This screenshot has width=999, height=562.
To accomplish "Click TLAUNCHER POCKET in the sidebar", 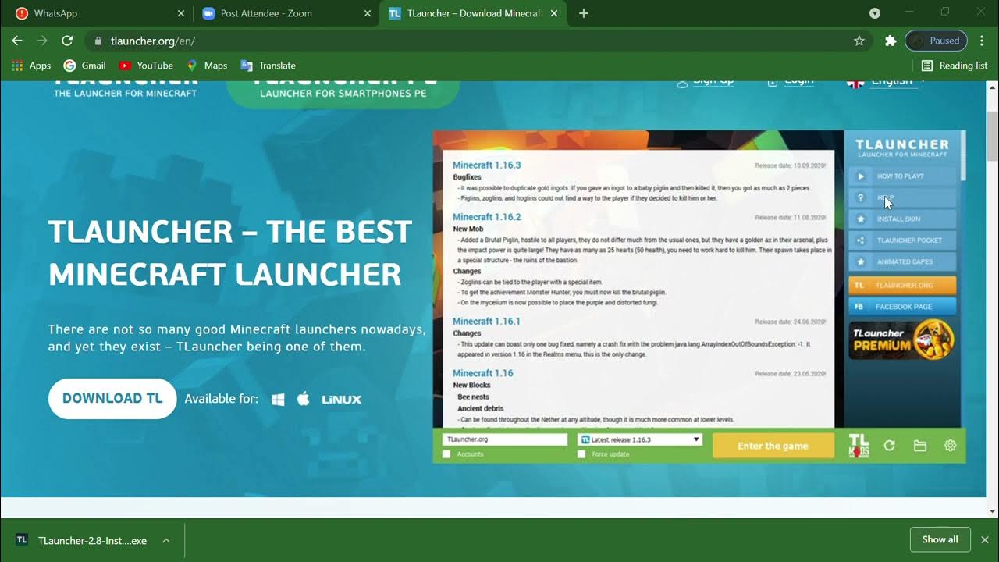I will coord(902,240).
